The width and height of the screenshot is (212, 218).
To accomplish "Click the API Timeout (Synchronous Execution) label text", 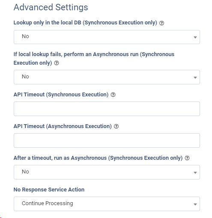I will pyautogui.click(x=61, y=95).
